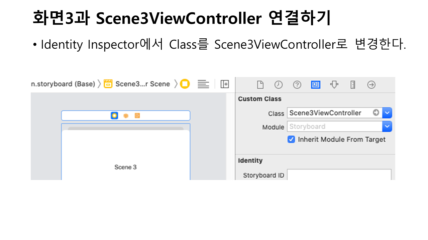
Task: Select the View Controller icon in scene dock
Action: [x=114, y=116]
